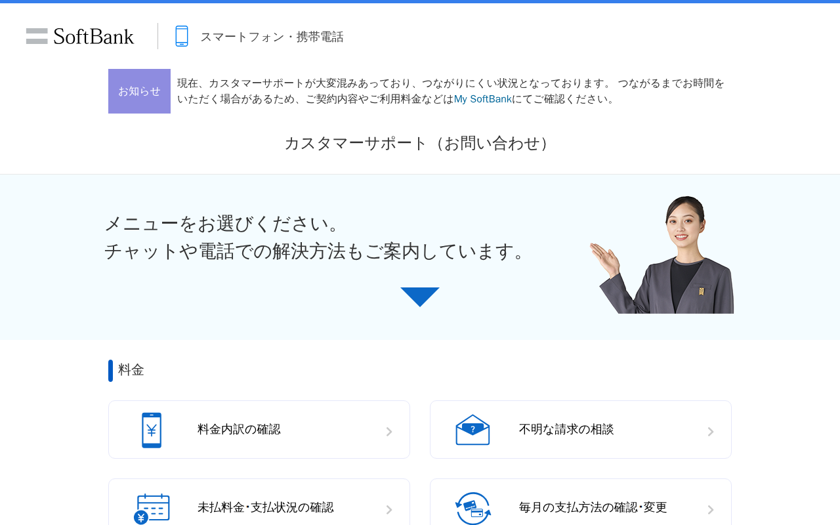Image resolution: width=840 pixels, height=525 pixels.
Task: Click the envelope question mark icon
Action: tap(472, 430)
